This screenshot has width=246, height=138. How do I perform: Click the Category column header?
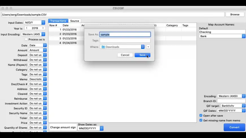click(x=172, y=25)
